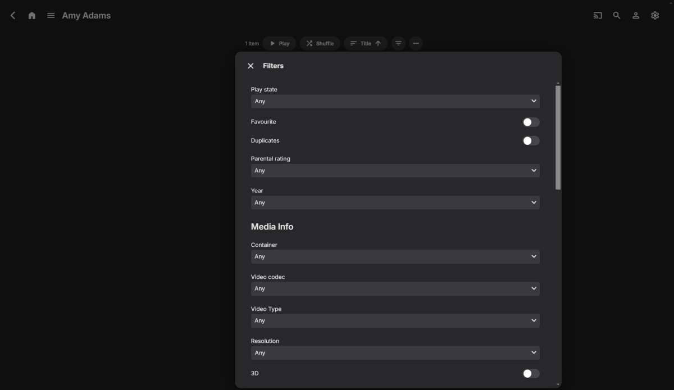Close the Filters dialog
Viewport: 674px width, 390px height.
251,66
